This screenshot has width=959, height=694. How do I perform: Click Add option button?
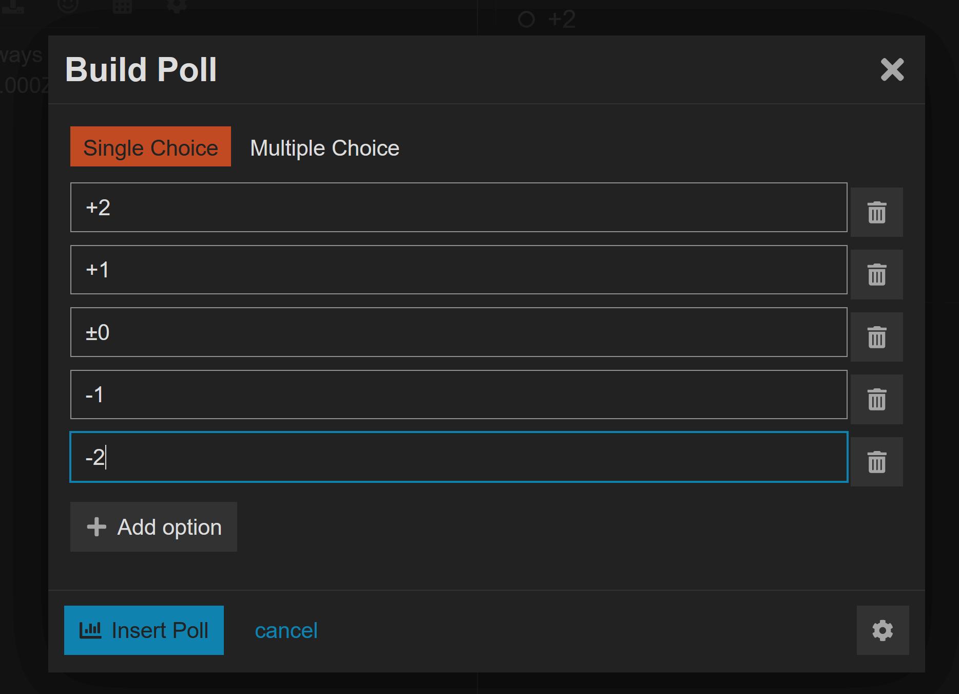click(x=154, y=527)
